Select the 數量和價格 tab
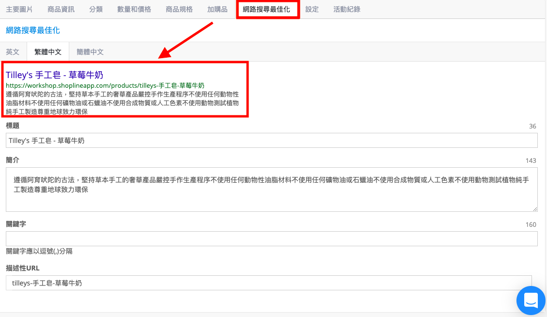 pos(134,9)
